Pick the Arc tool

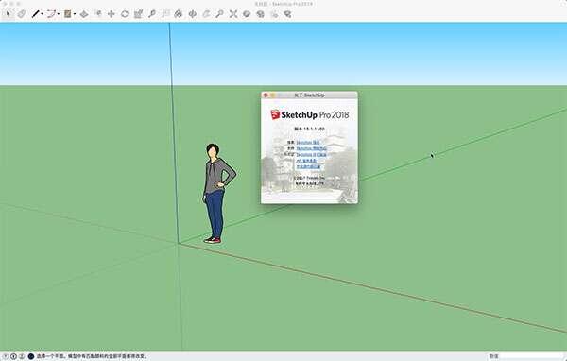52,14
